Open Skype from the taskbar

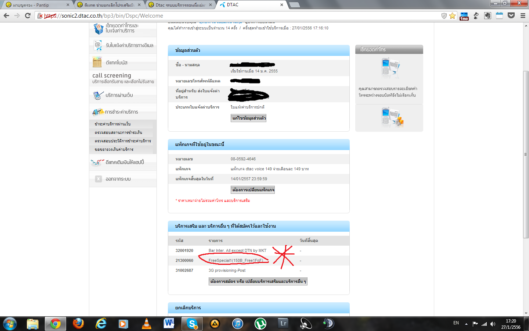pyautogui.click(x=192, y=324)
